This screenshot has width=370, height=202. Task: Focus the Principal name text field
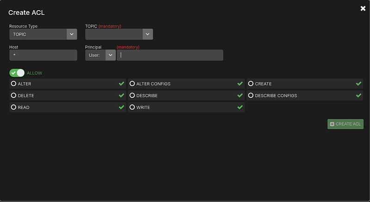170,55
